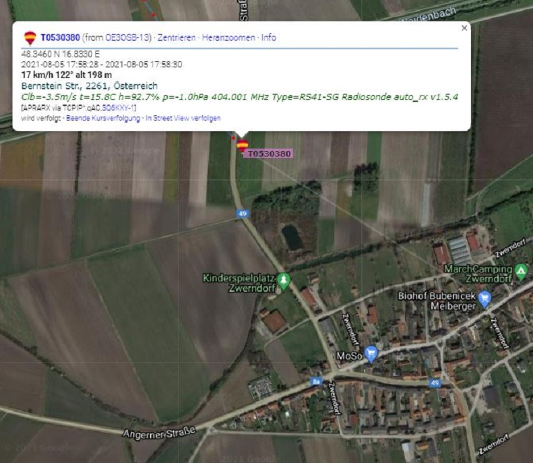Click Heranzoomen to zoom in
This screenshot has height=463, width=533.
(229, 37)
